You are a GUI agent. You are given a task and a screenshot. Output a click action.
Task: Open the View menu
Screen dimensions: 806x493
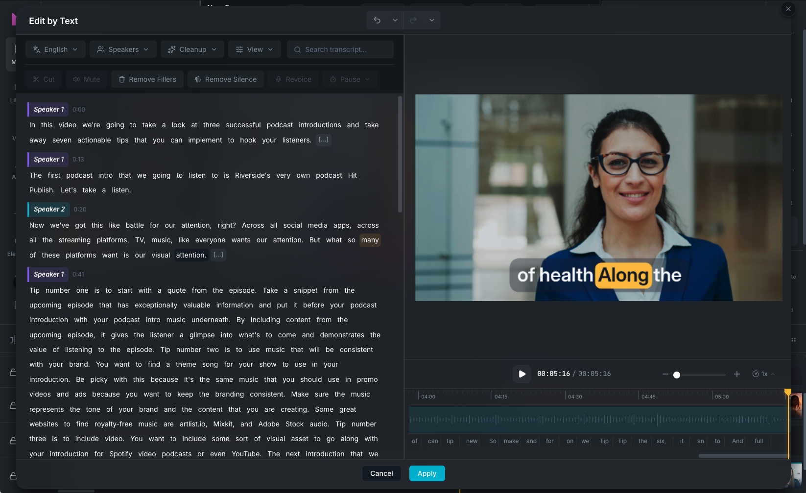click(254, 49)
